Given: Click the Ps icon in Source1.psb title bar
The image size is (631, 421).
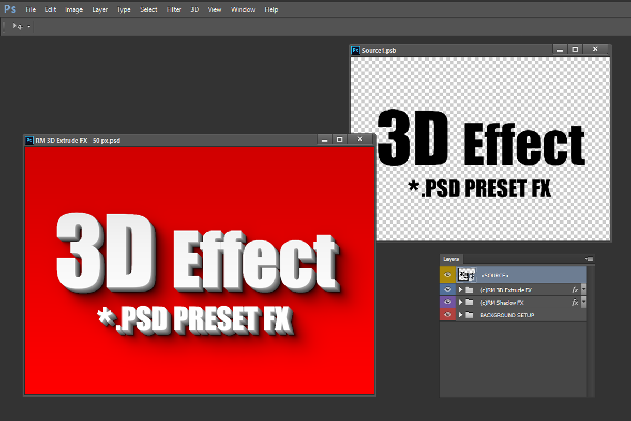Looking at the screenshot, I should click(355, 51).
